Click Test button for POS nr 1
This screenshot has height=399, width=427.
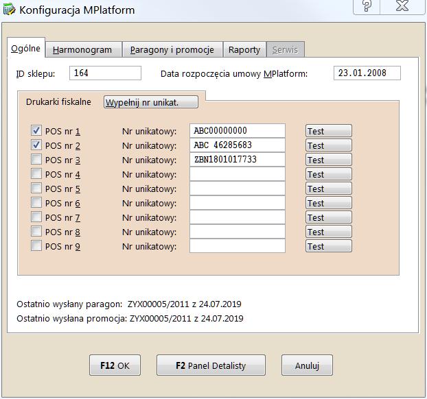329,131
